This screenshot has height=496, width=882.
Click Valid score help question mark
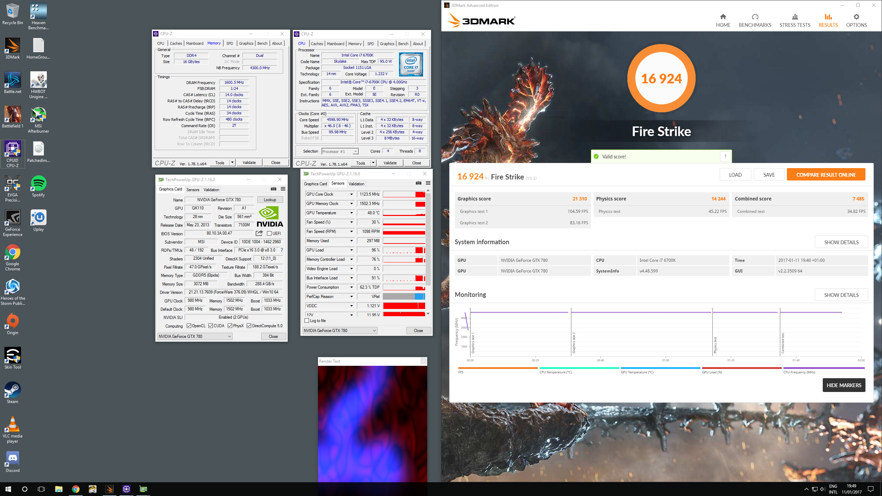(725, 156)
